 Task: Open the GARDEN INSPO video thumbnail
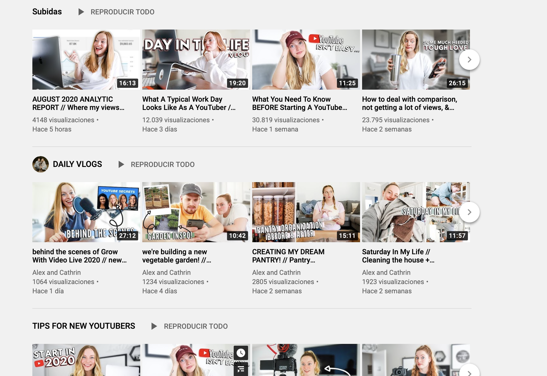pyautogui.click(x=196, y=212)
